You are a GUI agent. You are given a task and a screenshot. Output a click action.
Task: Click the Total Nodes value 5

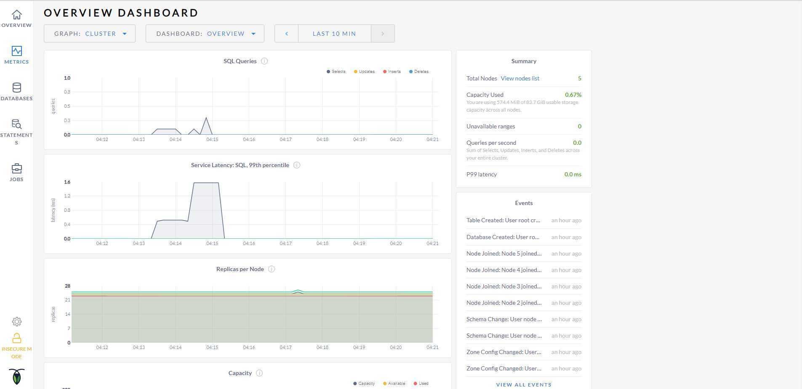(580, 78)
